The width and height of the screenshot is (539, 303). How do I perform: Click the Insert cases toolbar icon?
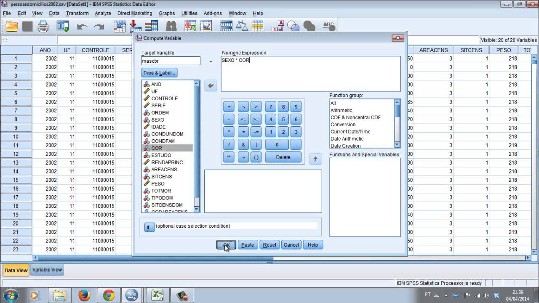(x=191, y=26)
